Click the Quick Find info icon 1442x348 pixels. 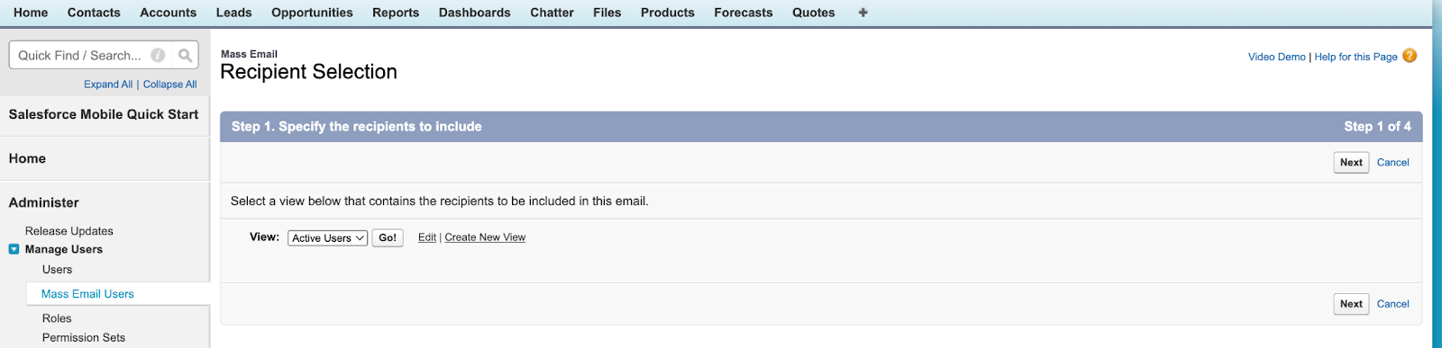tap(158, 56)
